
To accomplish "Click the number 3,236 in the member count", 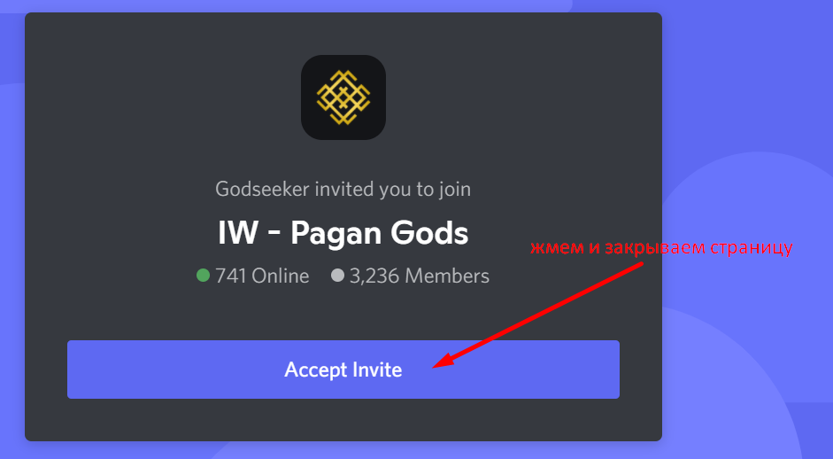I will pos(374,276).
